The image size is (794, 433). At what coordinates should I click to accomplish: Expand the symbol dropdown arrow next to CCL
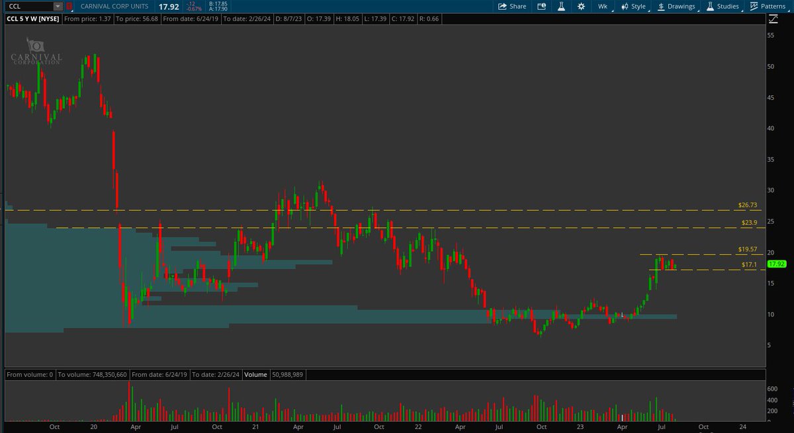coord(58,6)
